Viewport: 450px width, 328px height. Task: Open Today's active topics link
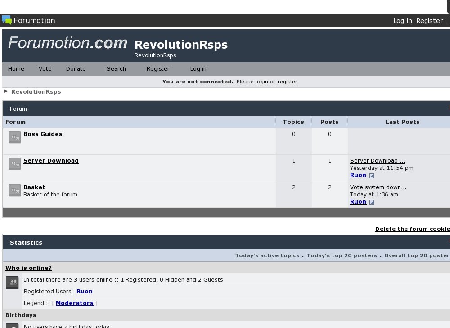pos(267,255)
